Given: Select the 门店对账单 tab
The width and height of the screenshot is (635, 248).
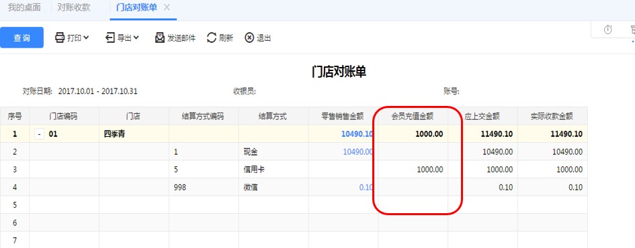Looking at the screenshot, I should point(136,7).
